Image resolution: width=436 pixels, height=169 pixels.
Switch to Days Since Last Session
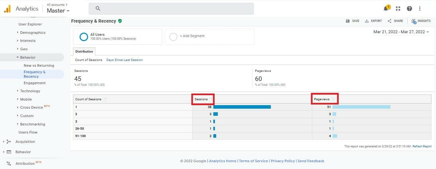click(x=124, y=60)
